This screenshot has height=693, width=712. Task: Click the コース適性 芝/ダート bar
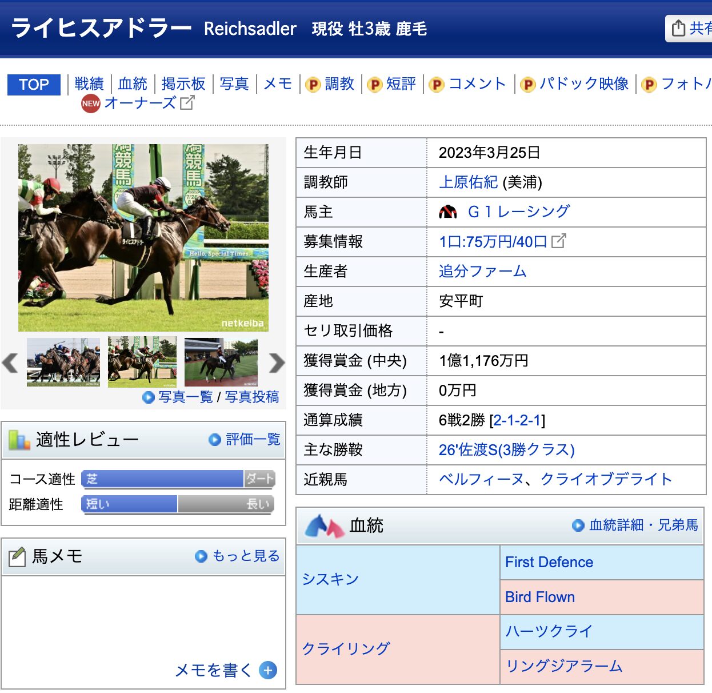pos(178,479)
